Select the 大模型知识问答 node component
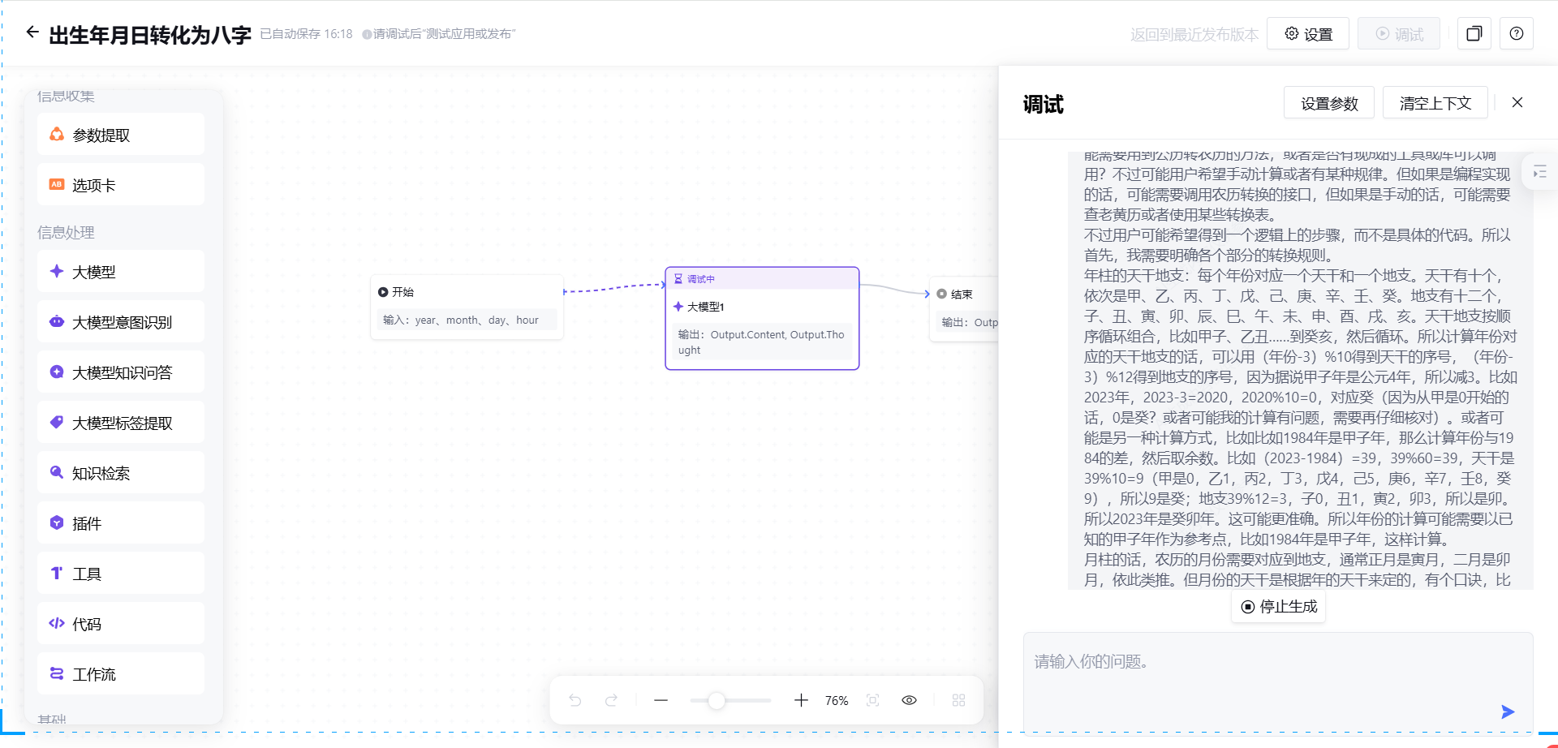This screenshot has height=748, width=1558. coord(121,372)
